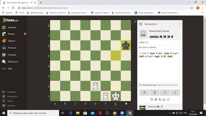Screen dimensions: 206x116
Task: Go to previous move arrow
Action: (x=165, y=92)
